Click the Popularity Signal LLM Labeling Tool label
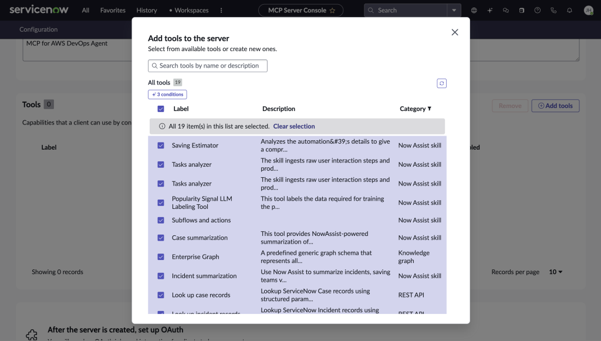 click(x=202, y=202)
